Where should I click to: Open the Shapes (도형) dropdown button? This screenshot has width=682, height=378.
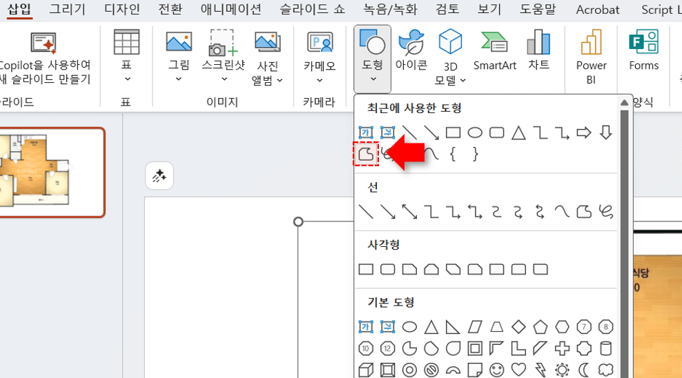pyautogui.click(x=372, y=59)
